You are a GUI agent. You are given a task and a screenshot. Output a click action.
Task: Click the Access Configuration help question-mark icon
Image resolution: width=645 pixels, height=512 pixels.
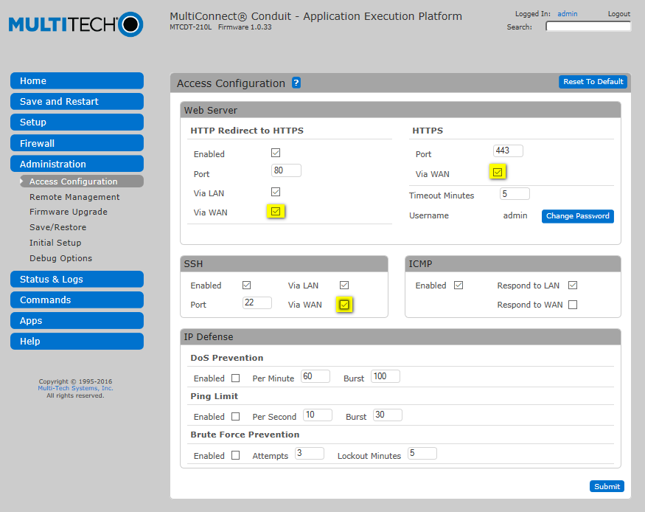tap(296, 83)
